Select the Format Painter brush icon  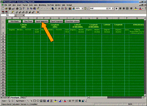coord(38,9)
